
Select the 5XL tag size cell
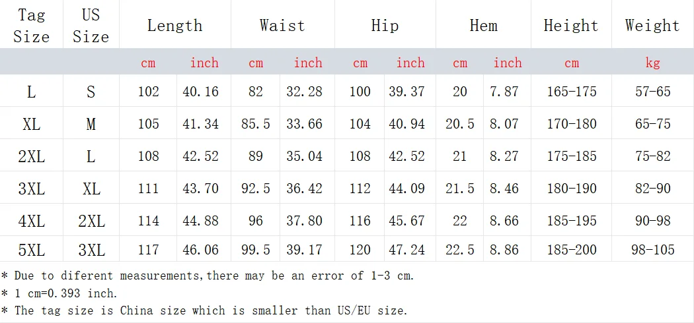click(32, 250)
